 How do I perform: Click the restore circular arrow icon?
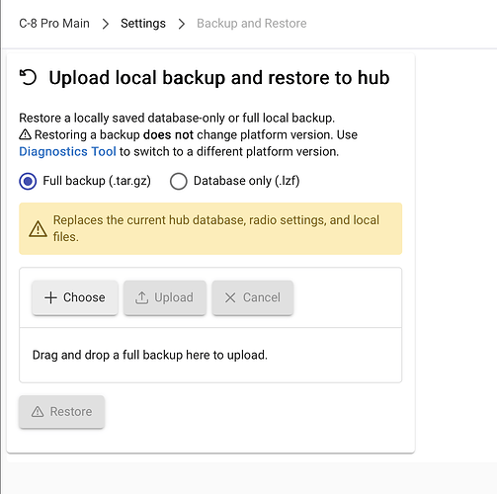tap(28, 78)
